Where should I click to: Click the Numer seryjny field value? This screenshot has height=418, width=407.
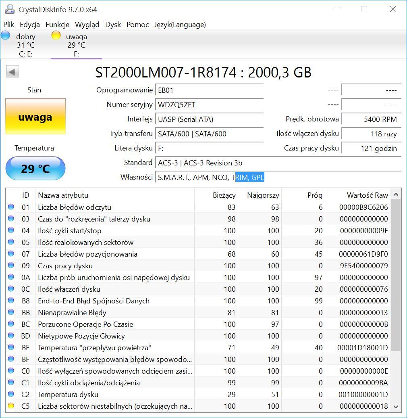pos(210,105)
